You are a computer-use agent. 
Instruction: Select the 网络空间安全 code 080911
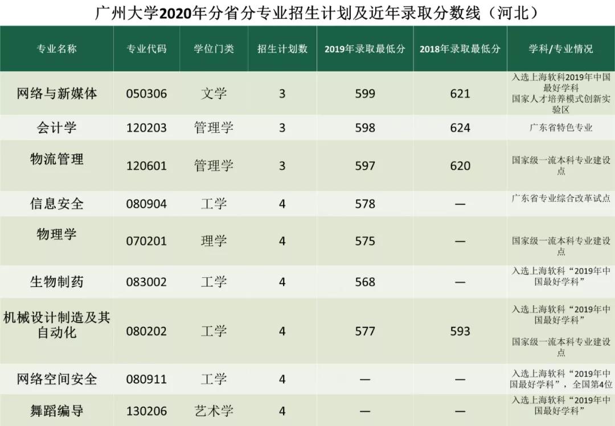click(147, 378)
